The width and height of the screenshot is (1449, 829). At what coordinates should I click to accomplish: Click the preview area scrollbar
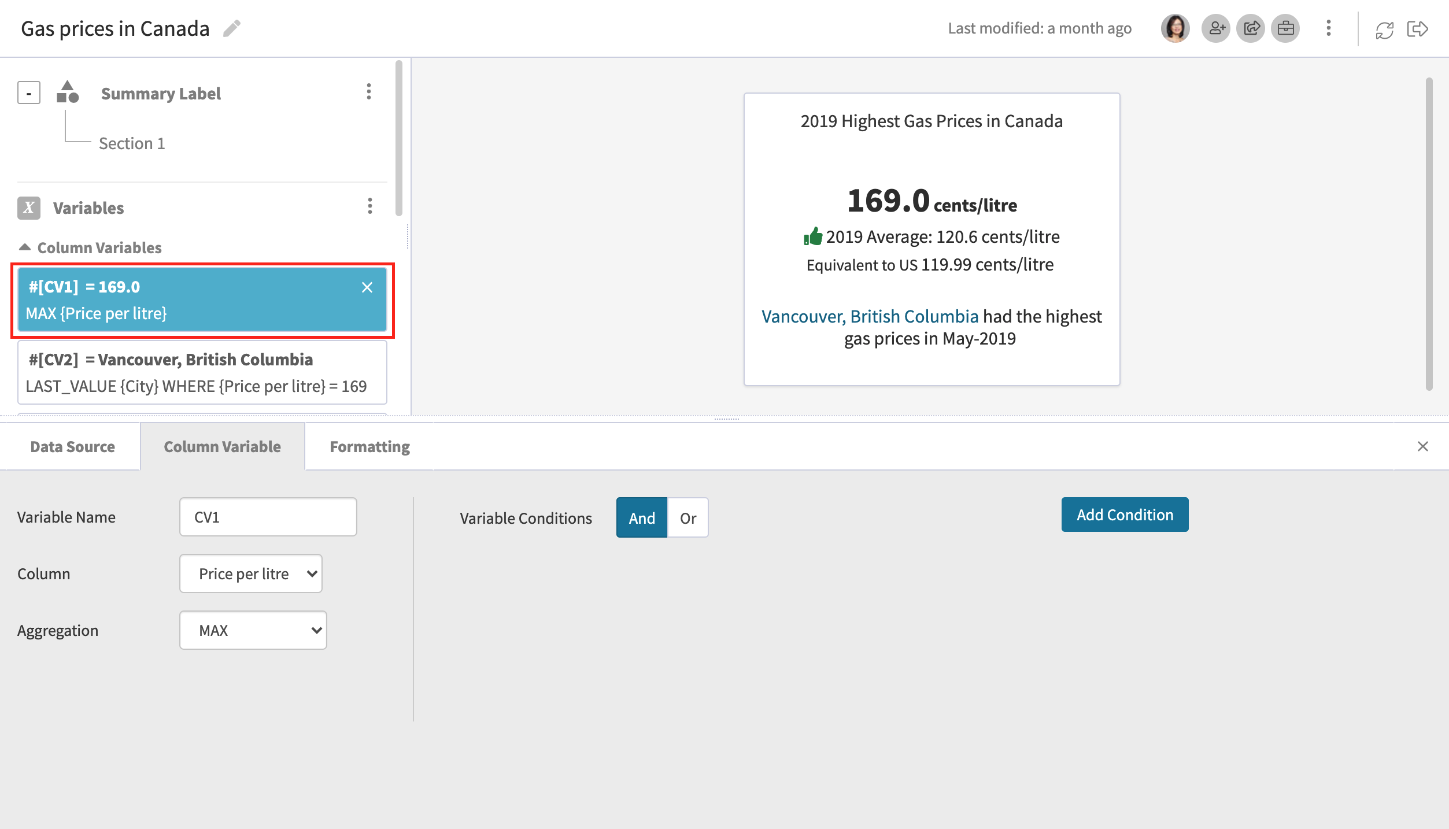[x=1429, y=234]
